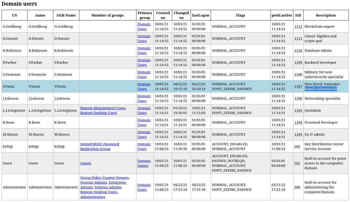Click V.Ventz in the CN column
This screenshot has width=350, height=202.
9,86
